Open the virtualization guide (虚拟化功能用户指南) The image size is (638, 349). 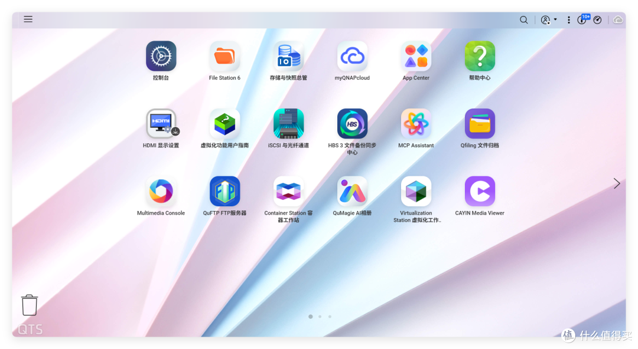224,124
